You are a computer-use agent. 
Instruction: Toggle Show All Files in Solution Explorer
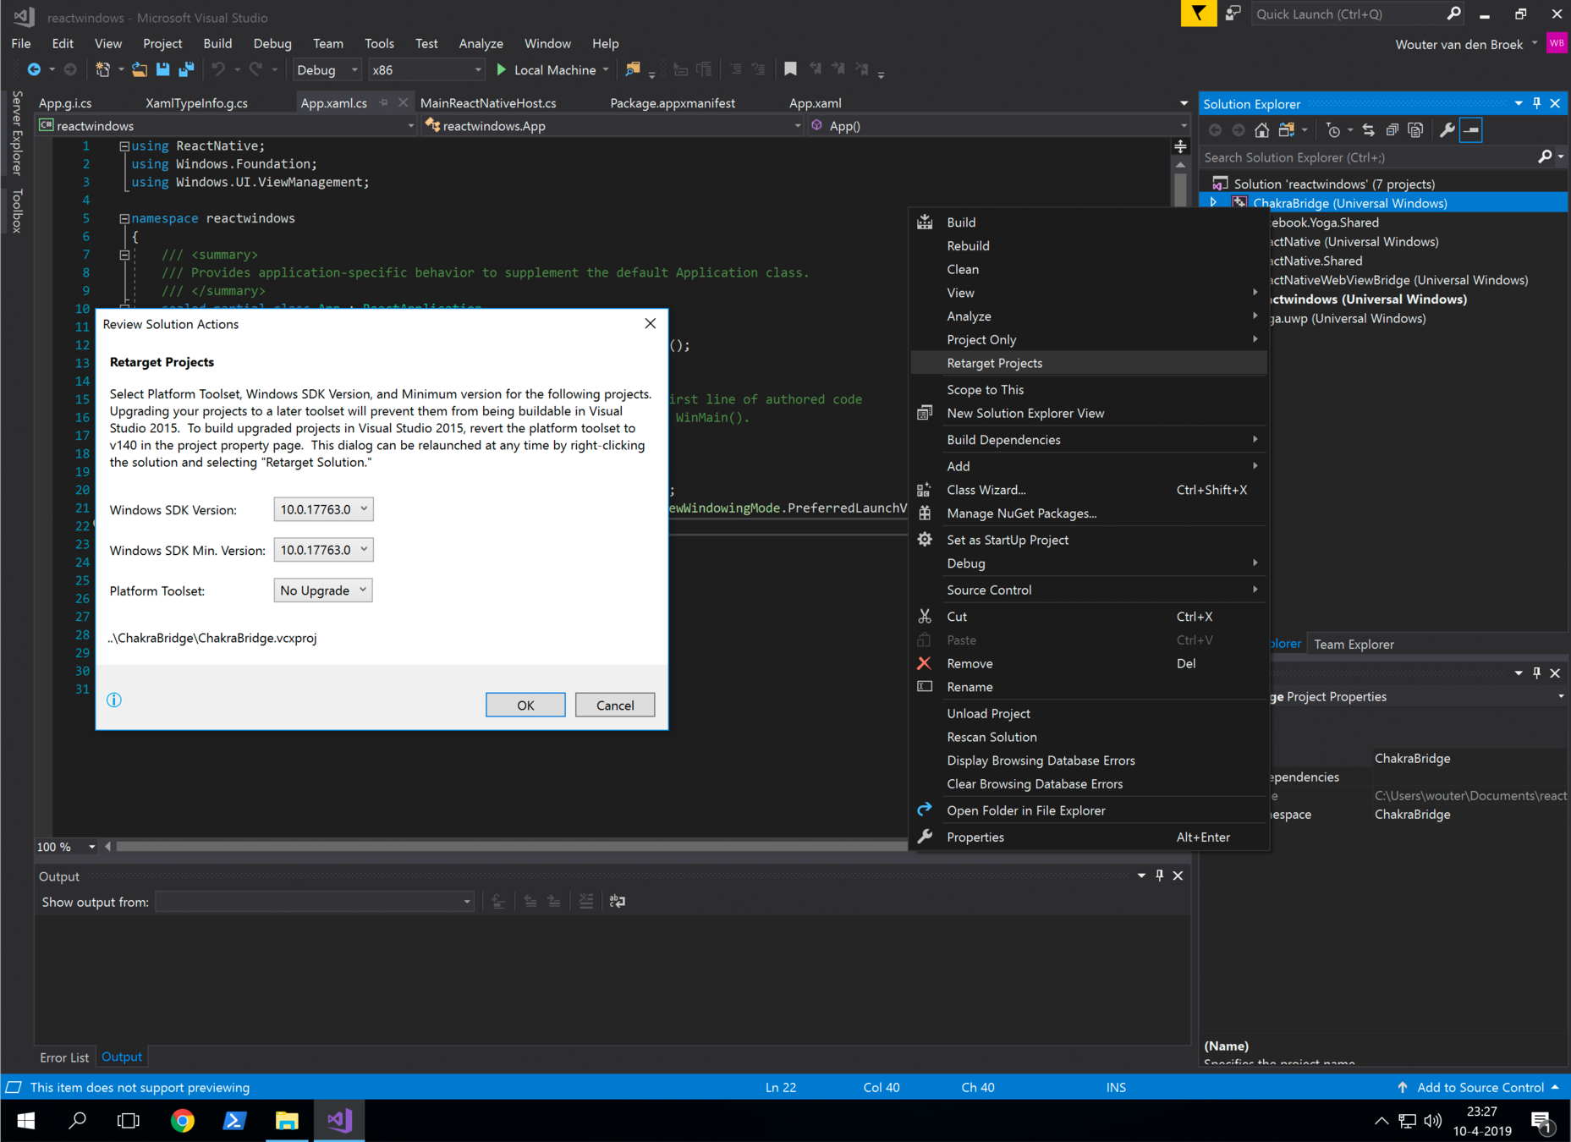pyautogui.click(x=1415, y=130)
